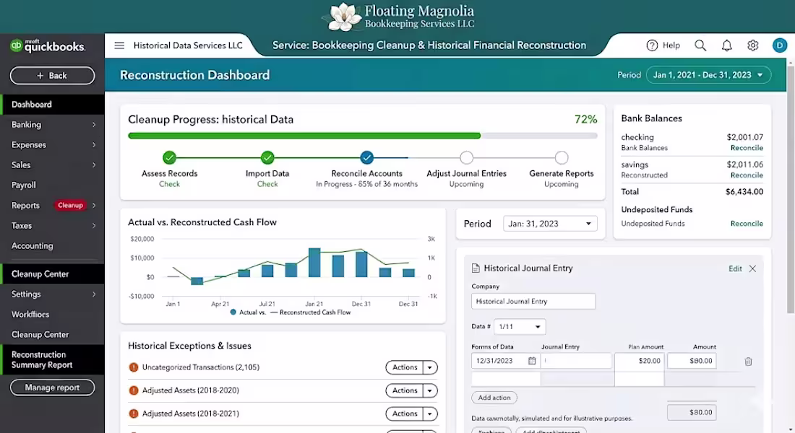Open the hamburger navigation menu

119,45
